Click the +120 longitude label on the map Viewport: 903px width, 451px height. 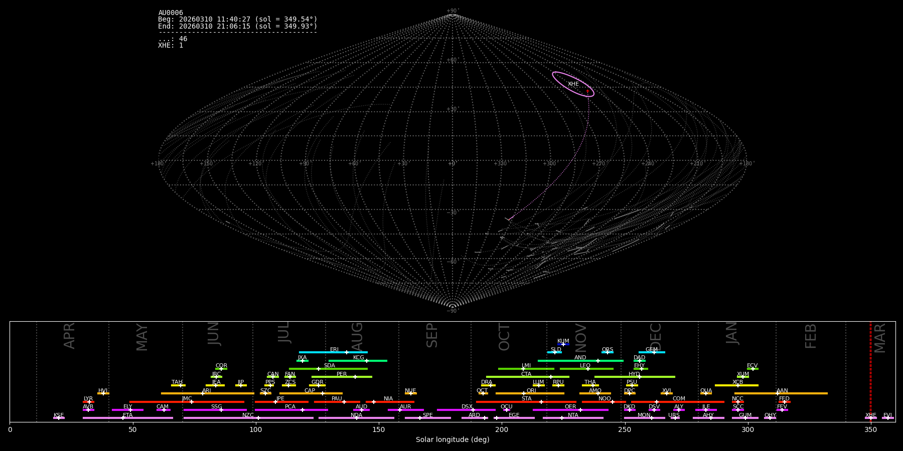(x=255, y=164)
